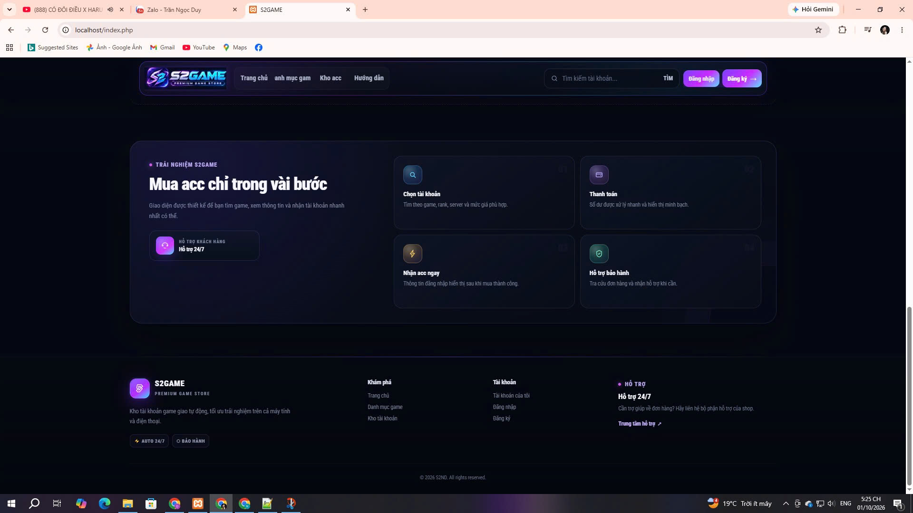Mute the YouTube tab audio icon
The height and width of the screenshot is (513, 913).
coord(110,9)
